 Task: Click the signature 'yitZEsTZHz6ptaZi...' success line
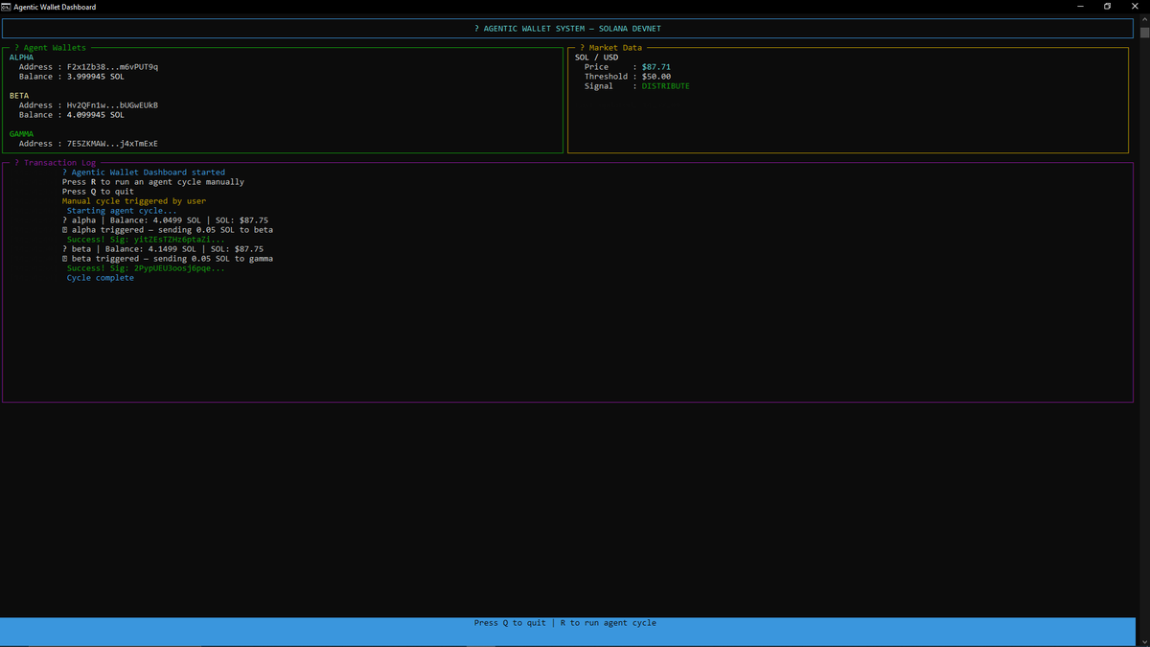pyautogui.click(x=146, y=240)
